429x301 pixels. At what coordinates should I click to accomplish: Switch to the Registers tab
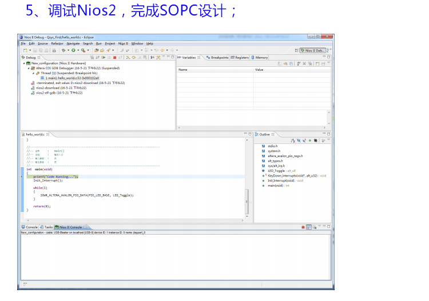(x=240, y=57)
